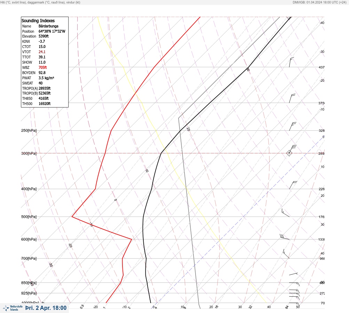This screenshot has height=313, width=349.
Task: Click the '400[hPa]' pressure label
Action: tap(29, 189)
